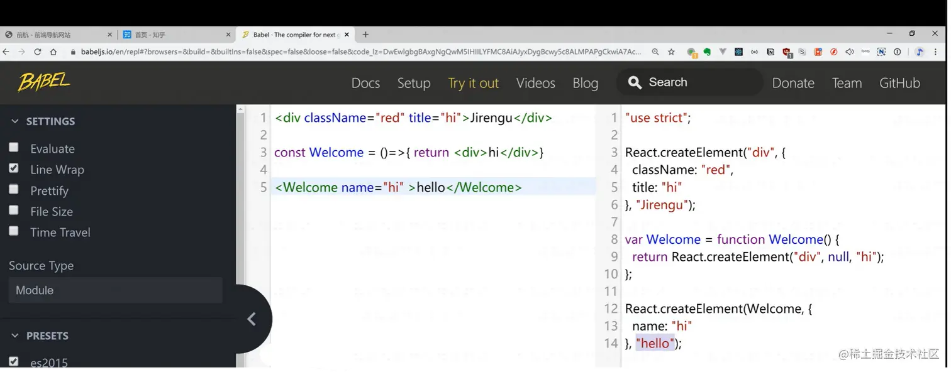Viewport: 951px width, 372px height.
Task: Open the curly braces extension icon
Action: [x=754, y=52]
